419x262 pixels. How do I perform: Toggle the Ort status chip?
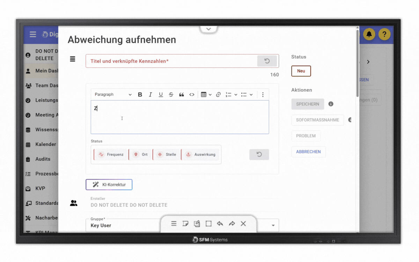(141, 154)
